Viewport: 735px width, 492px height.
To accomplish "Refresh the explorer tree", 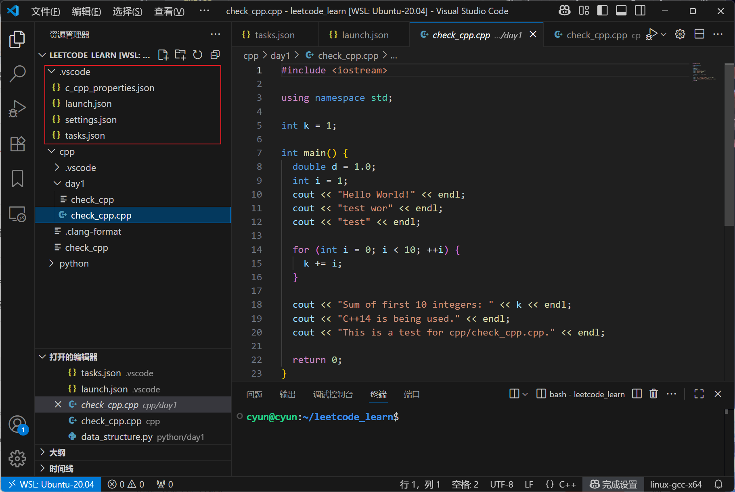I will click(198, 55).
